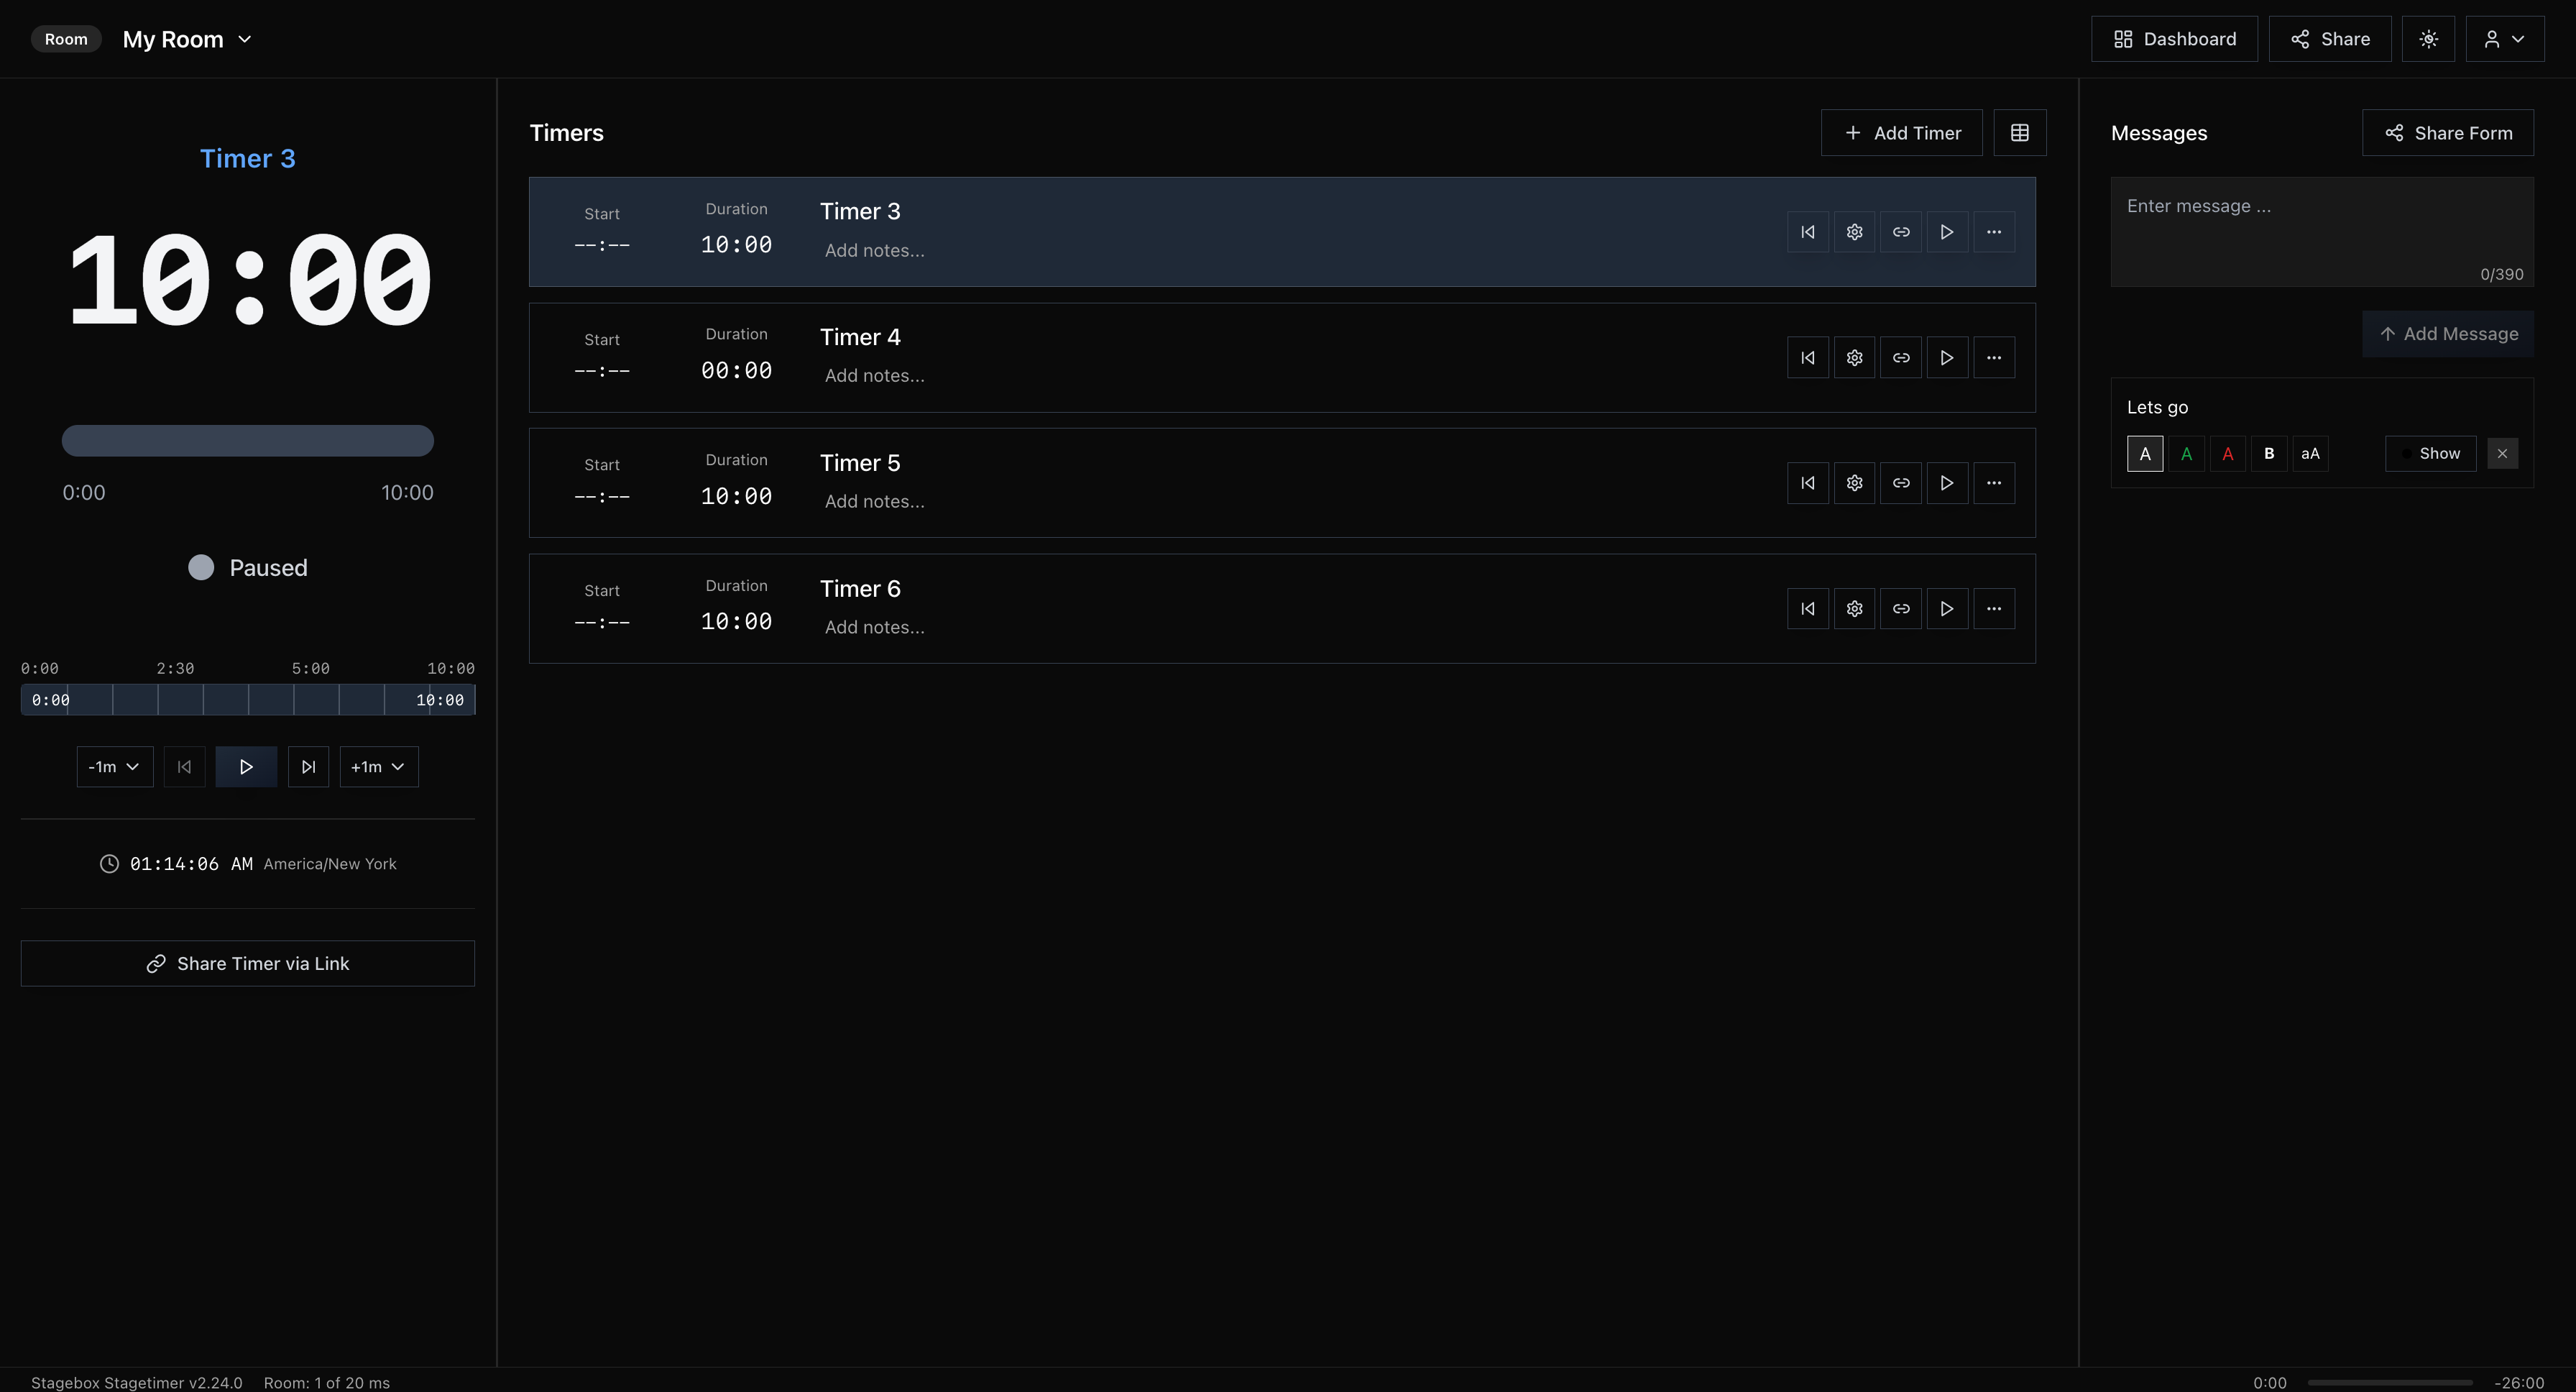This screenshot has height=1392, width=2576.
Task: Reset Timer 6 with skip-back icon
Action: click(1807, 609)
